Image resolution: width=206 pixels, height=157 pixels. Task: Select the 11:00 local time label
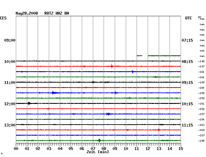coord(10,83)
